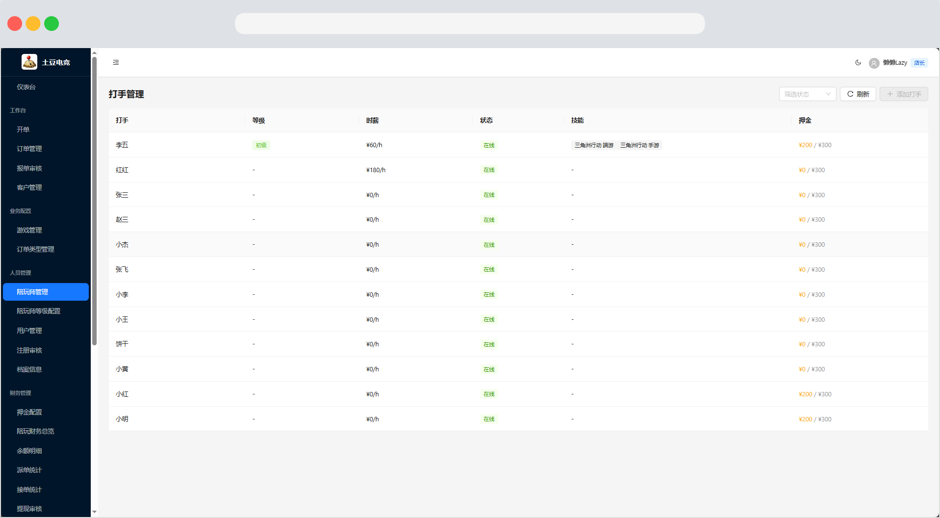Viewport: 940px width, 518px height.
Task: Select the row name 小杰
Action: pos(122,245)
